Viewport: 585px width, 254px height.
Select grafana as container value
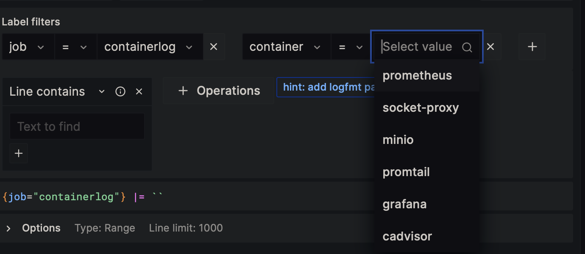click(x=404, y=204)
